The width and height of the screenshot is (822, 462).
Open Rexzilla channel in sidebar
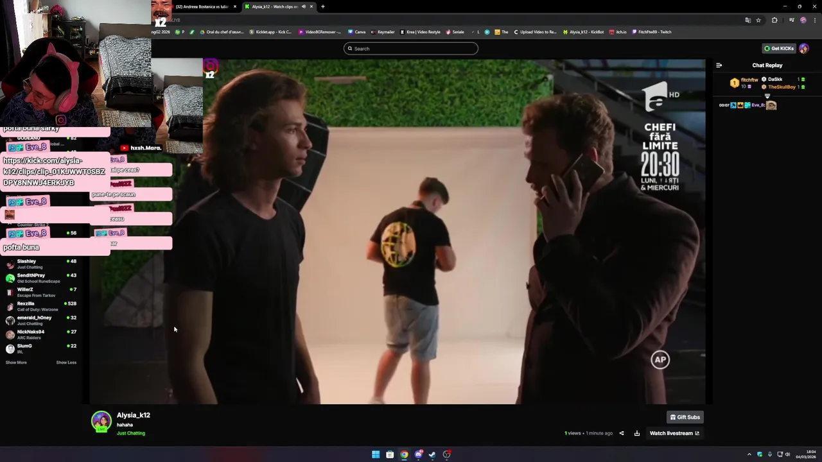(x=40, y=306)
